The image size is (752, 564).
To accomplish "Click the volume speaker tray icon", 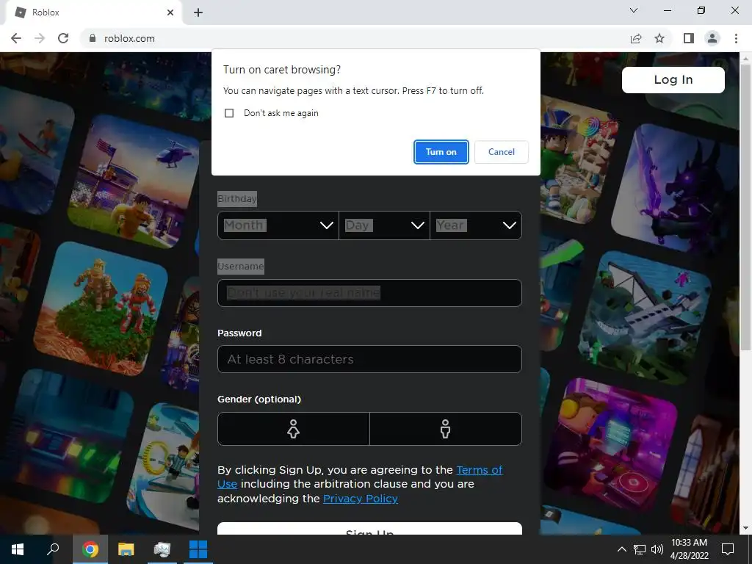I will pos(657,549).
